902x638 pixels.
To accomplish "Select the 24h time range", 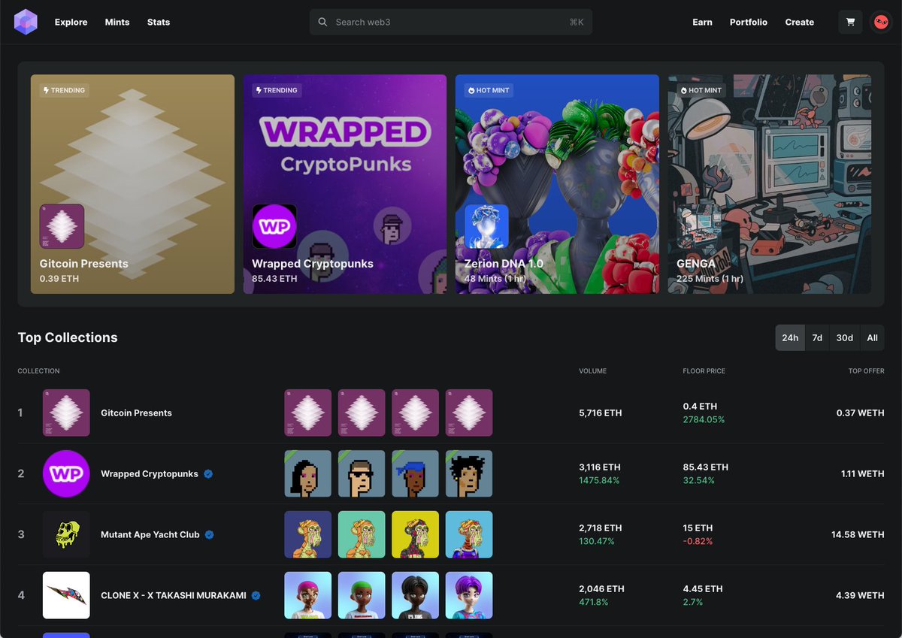I will pos(790,337).
